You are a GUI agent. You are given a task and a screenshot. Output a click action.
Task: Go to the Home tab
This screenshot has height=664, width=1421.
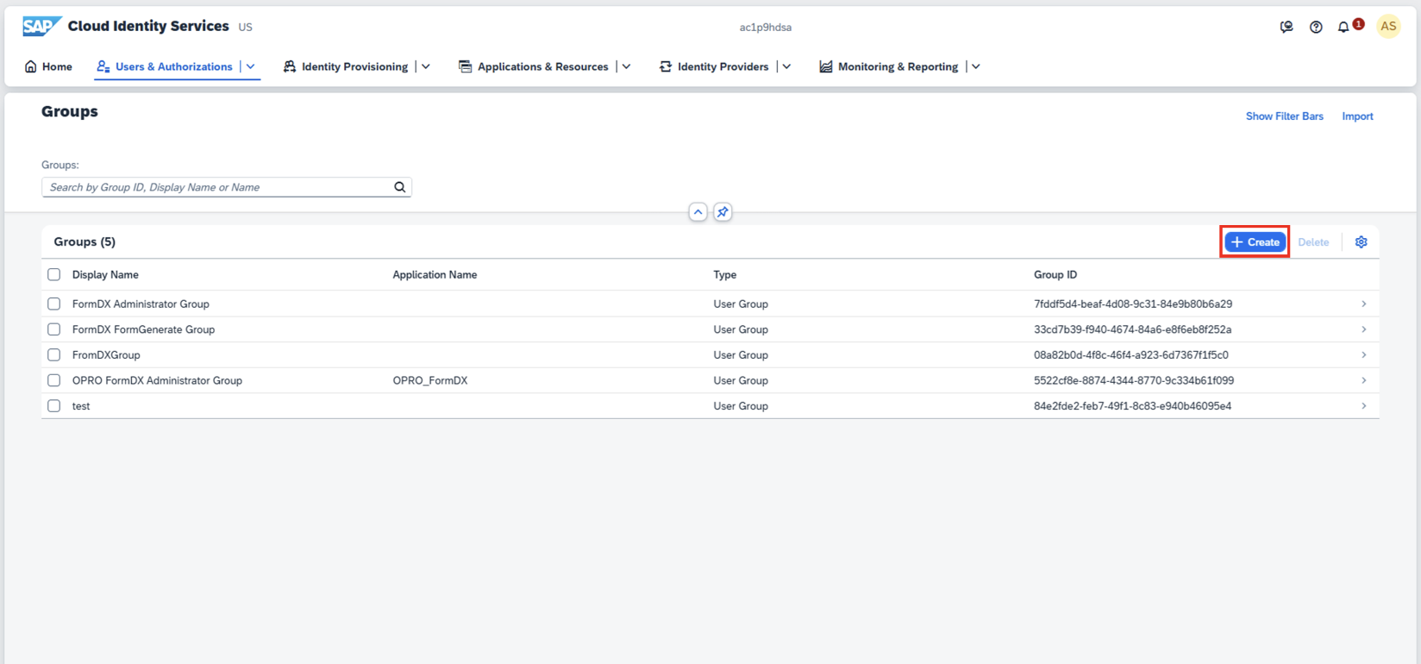tap(48, 66)
